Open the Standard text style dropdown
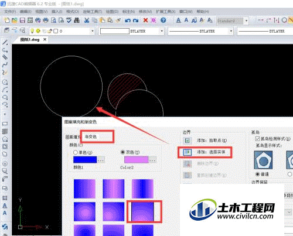Image resolution: width=293 pixels, height=236 pixels. tap(246, 20)
